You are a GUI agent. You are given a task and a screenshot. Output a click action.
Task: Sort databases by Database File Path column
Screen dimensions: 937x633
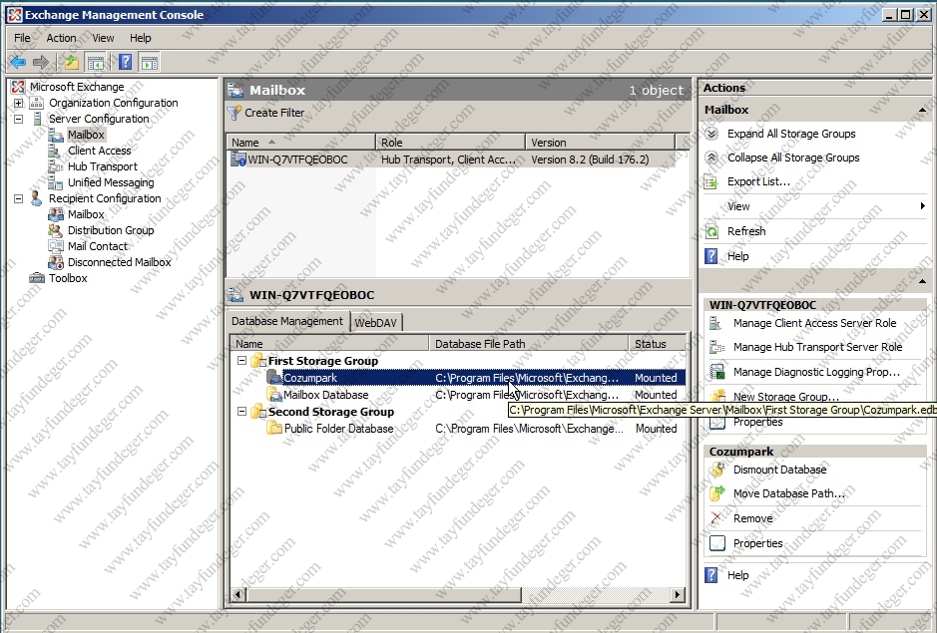(x=528, y=343)
